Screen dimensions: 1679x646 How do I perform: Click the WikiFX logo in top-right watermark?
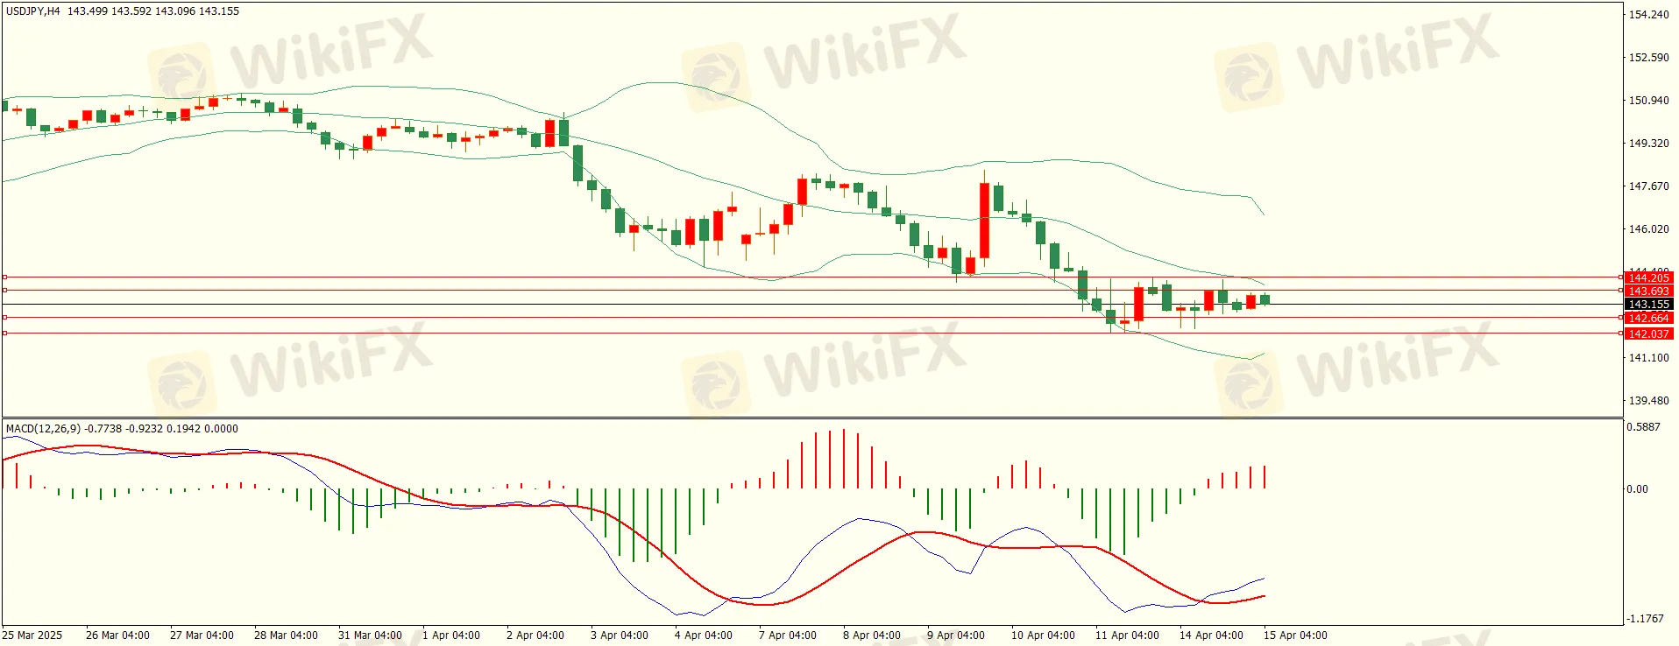click(x=1247, y=74)
